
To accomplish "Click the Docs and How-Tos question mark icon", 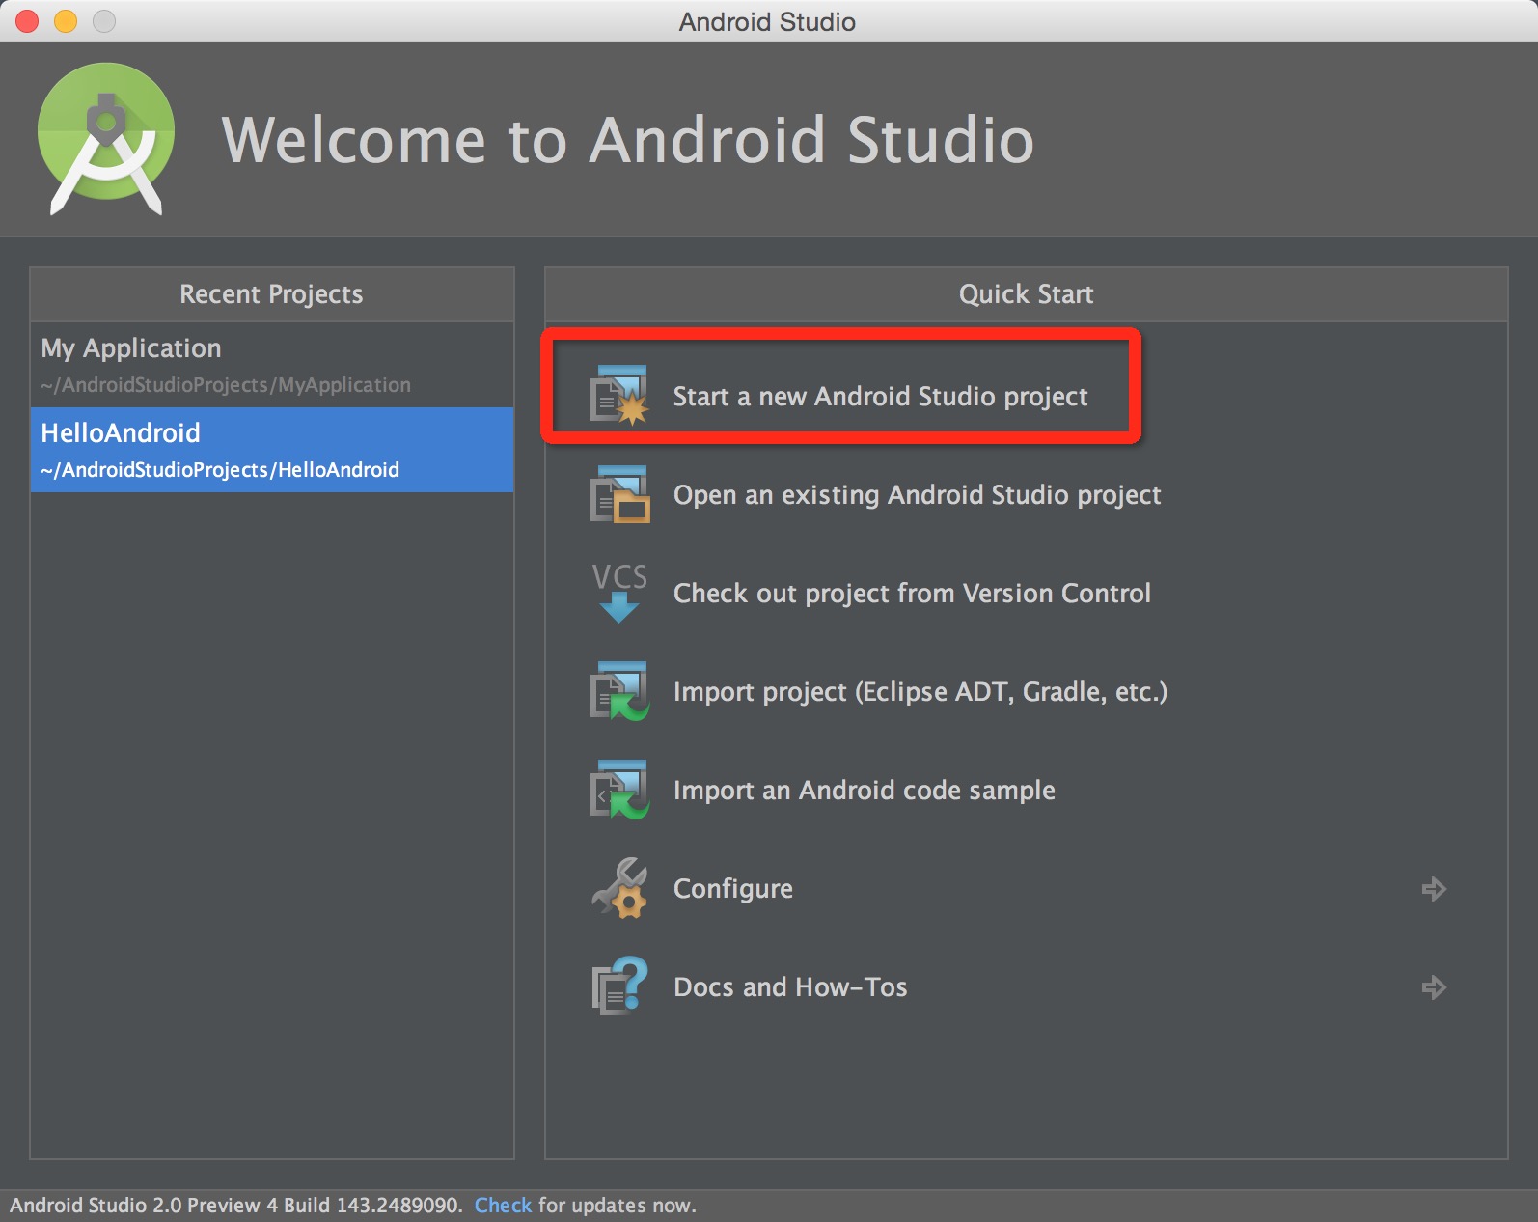I will coord(619,986).
